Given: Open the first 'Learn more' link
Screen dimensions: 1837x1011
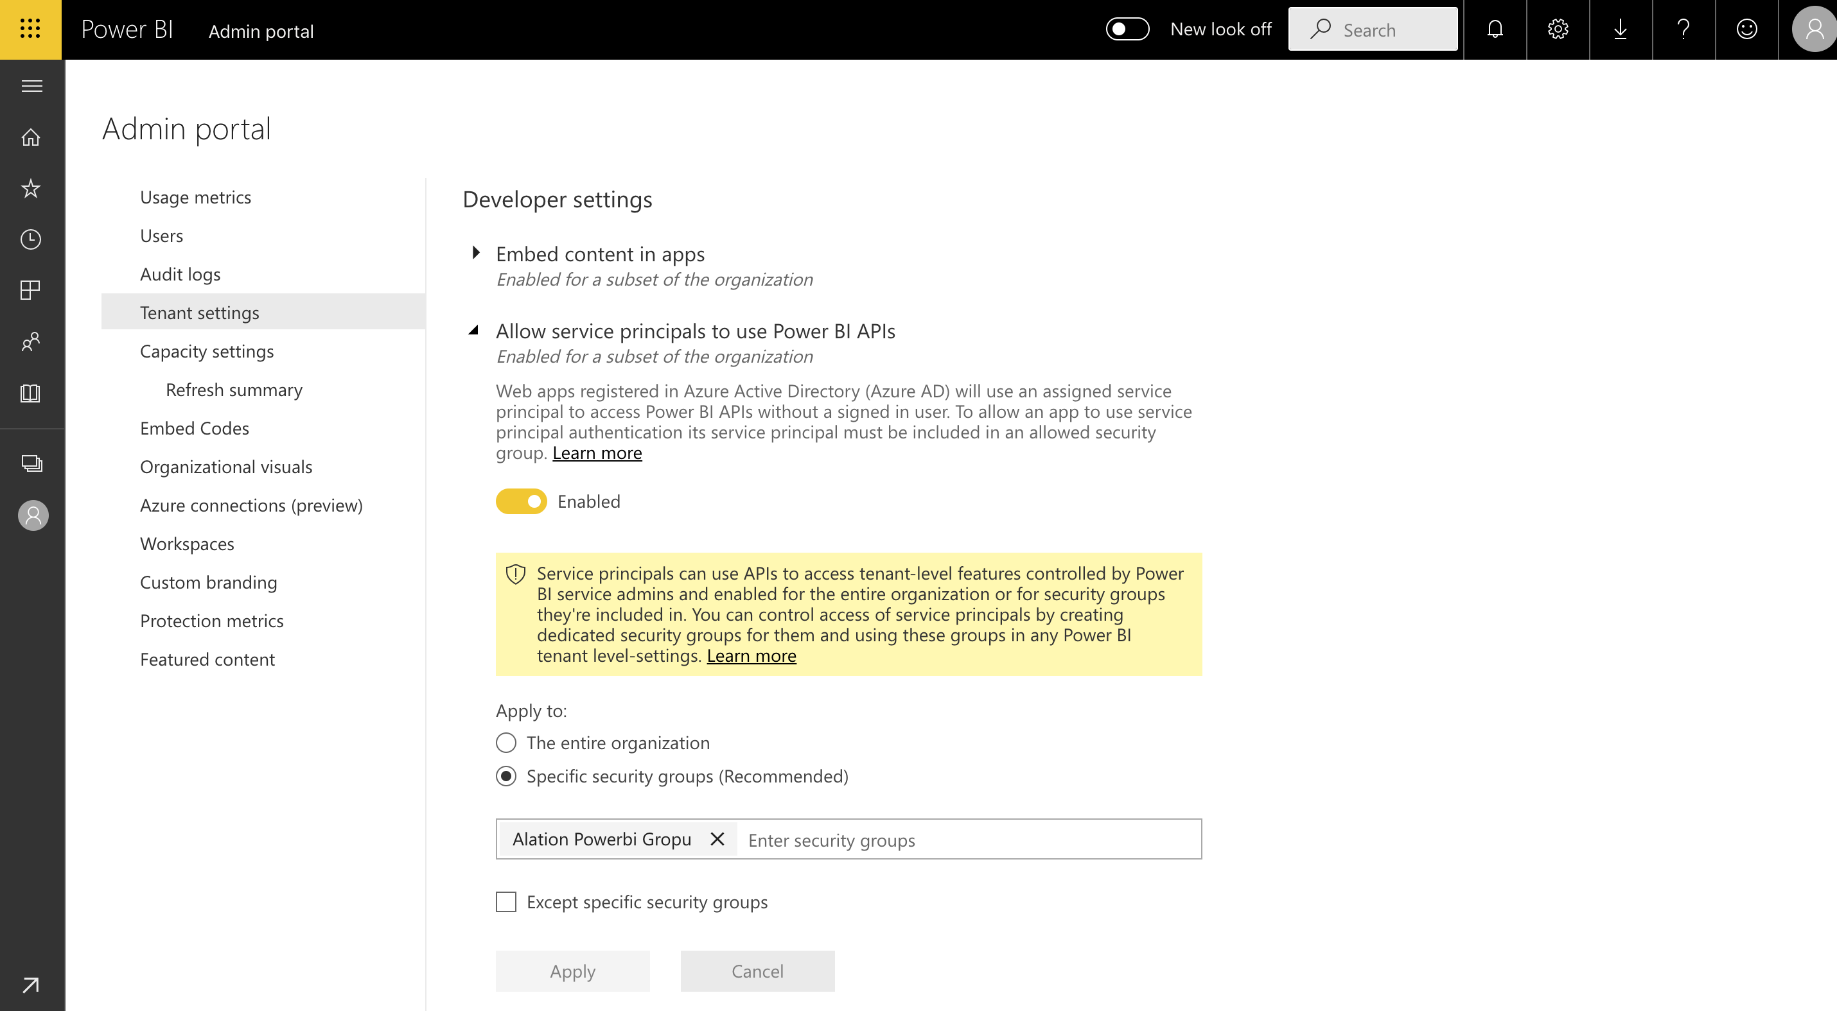Looking at the screenshot, I should click(597, 453).
